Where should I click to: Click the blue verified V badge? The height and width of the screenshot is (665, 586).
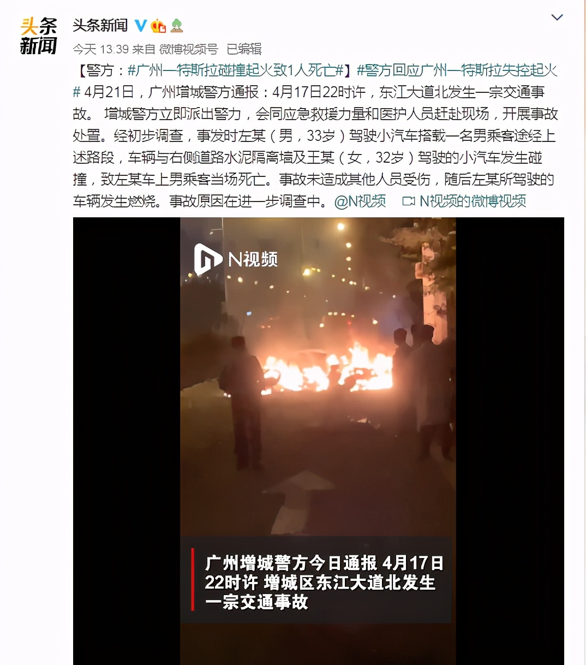pyautogui.click(x=141, y=25)
